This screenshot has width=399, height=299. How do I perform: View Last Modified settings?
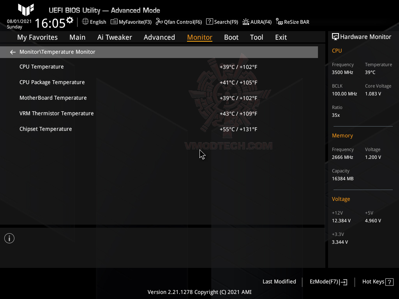[x=279, y=281]
